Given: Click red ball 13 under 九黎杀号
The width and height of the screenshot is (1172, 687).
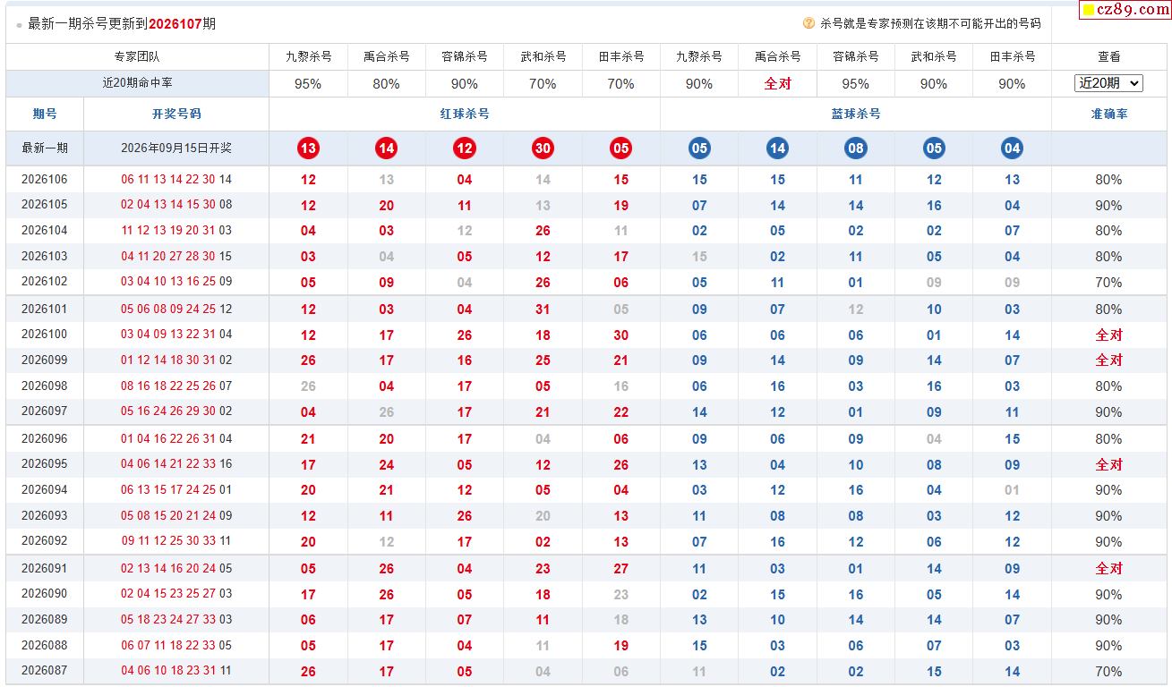Looking at the screenshot, I should point(308,148).
